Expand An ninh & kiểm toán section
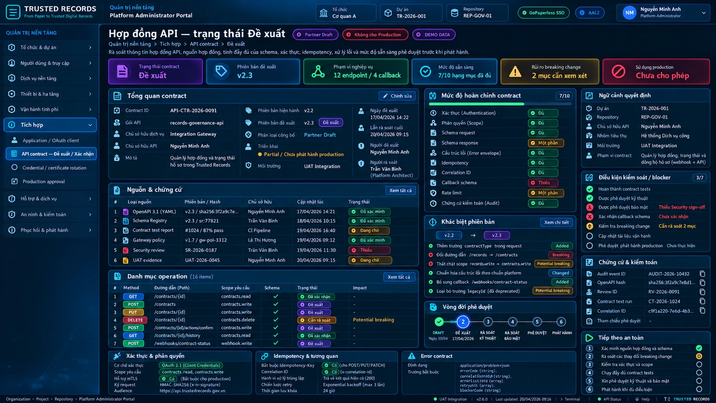 [50, 214]
